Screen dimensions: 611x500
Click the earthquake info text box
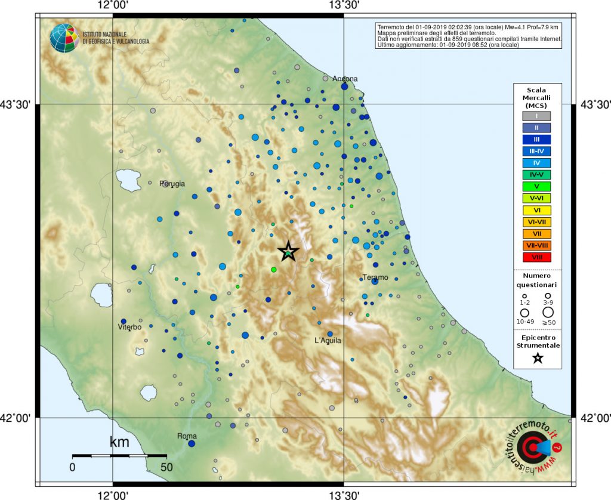coord(469,36)
